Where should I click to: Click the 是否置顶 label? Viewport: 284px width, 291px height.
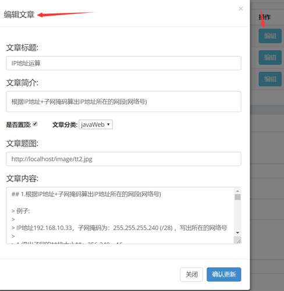pos(19,125)
